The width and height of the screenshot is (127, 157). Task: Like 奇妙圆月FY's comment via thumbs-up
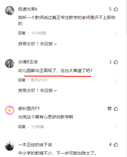click(x=116, y=109)
